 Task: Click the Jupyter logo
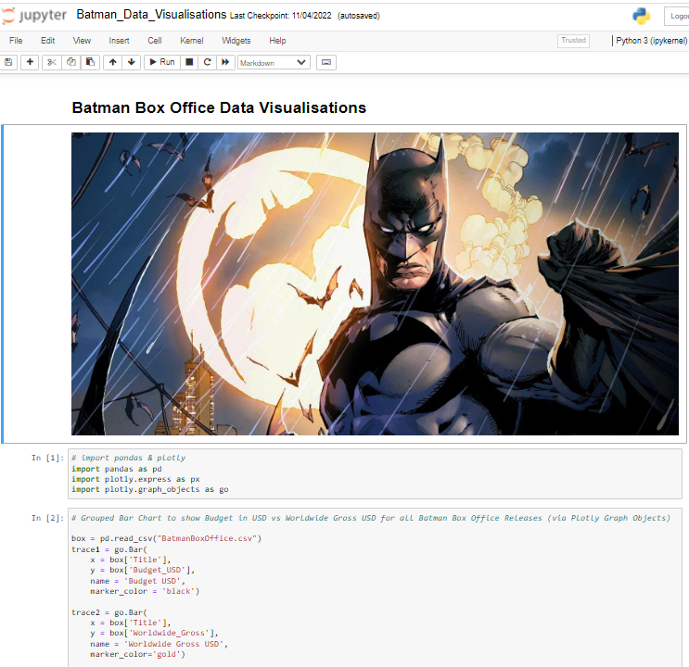pyautogui.click(x=33, y=16)
